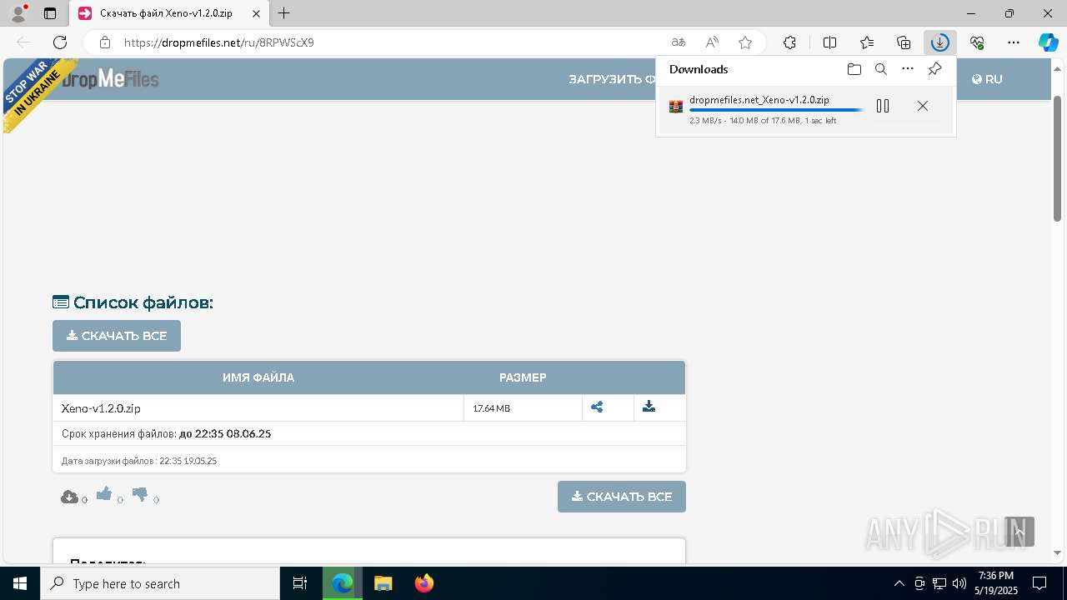
Task: Click the thumbs up like icon
Action: pyautogui.click(x=104, y=494)
